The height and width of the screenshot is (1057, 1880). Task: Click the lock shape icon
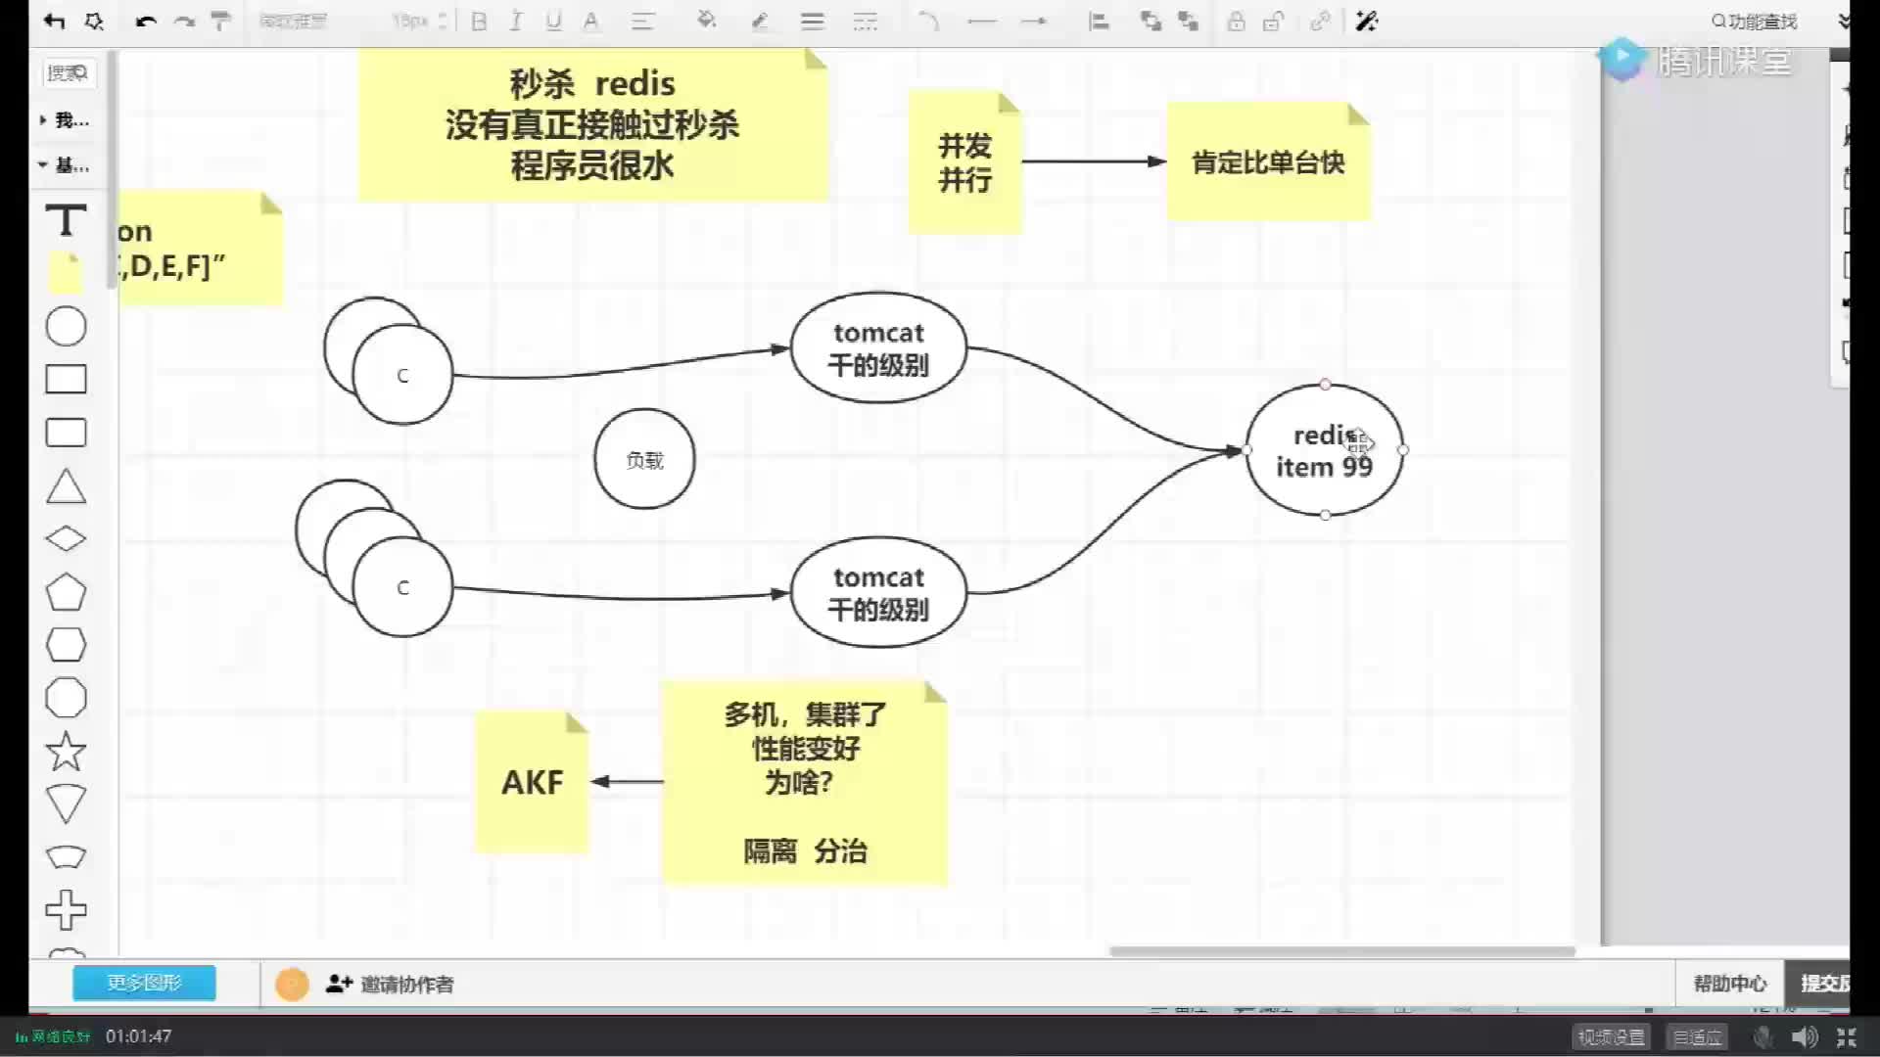pyautogui.click(x=1237, y=22)
